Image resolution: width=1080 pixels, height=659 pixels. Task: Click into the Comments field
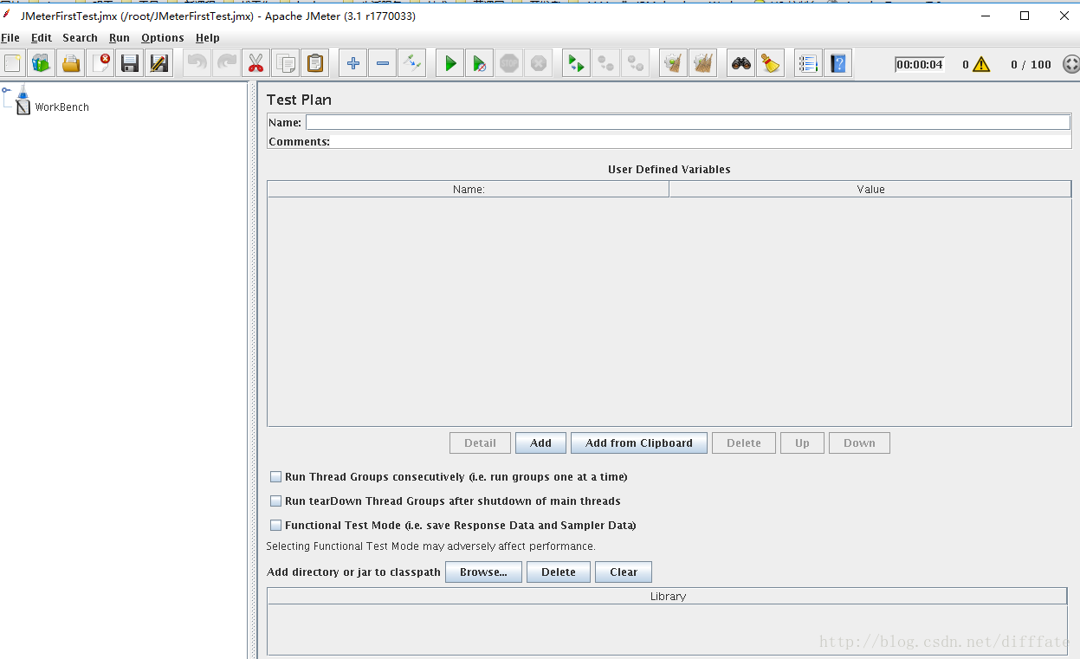[x=702, y=141]
